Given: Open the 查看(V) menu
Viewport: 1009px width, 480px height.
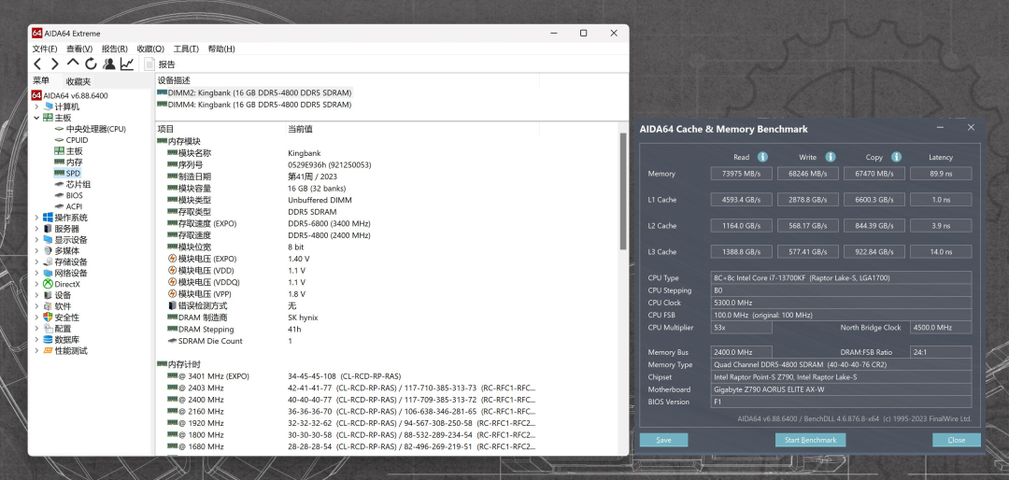Looking at the screenshot, I should coord(79,49).
